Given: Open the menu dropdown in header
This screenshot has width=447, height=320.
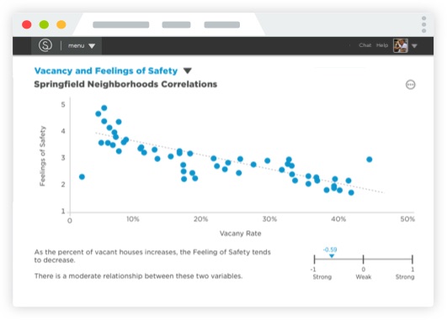Looking at the screenshot, I should click(82, 45).
